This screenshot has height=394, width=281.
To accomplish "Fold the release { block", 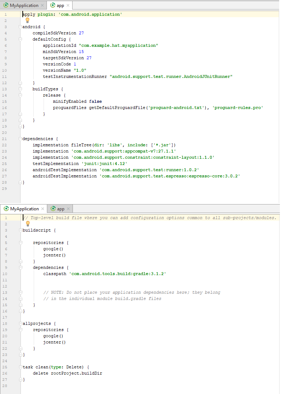I will click(21, 95).
